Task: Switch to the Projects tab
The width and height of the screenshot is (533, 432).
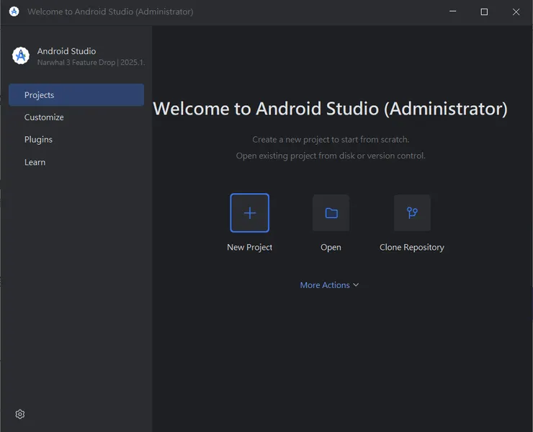Action: click(x=76, y=95)
